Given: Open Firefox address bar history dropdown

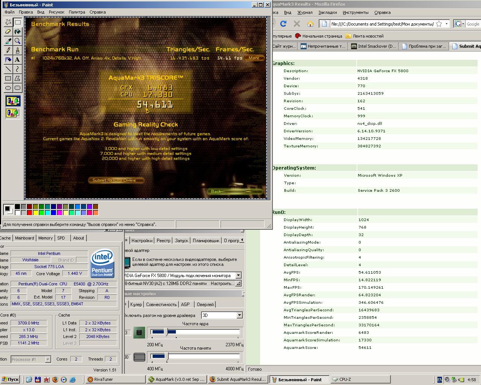Looking at the screenshot, I should pos(446,24).
